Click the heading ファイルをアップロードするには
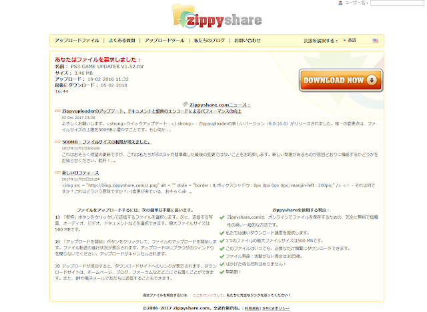 pyautogui.click(x=135, y=210)
